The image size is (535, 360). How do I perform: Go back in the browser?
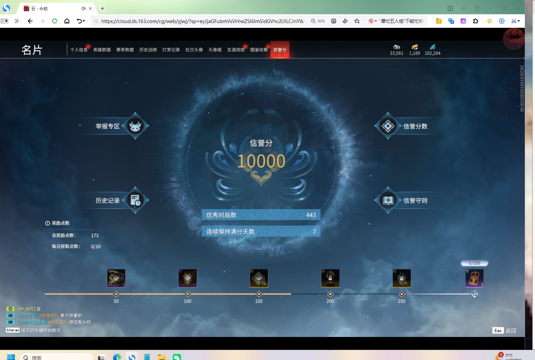coord(30,21)
